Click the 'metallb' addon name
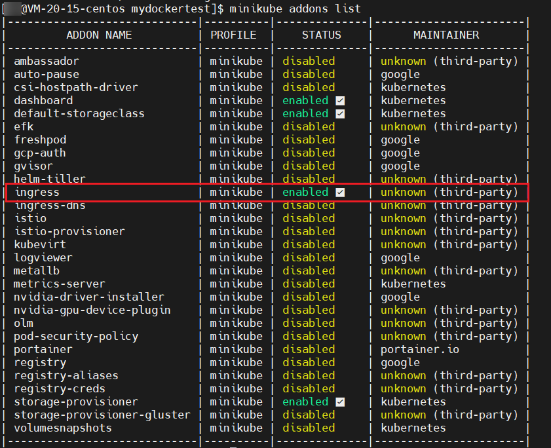The height and width of the screenshot is (448, 551). (x=37, y=271)
